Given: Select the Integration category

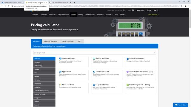Looking at the screenshot, I should pyautogui.click(x=44, y=98).
